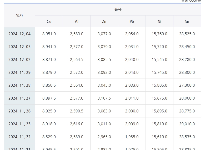Click Pb value 2,043.0

coord(132,72)
